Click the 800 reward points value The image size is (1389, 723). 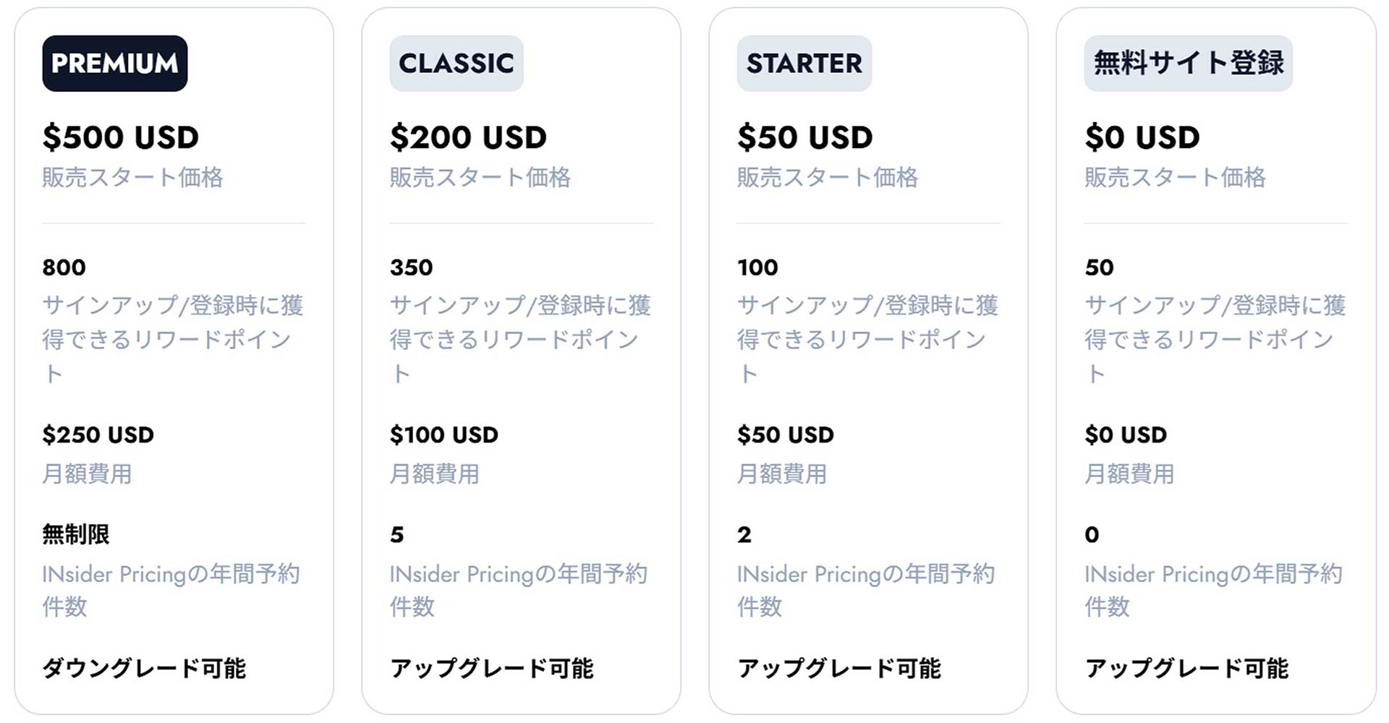coord(64,268)
